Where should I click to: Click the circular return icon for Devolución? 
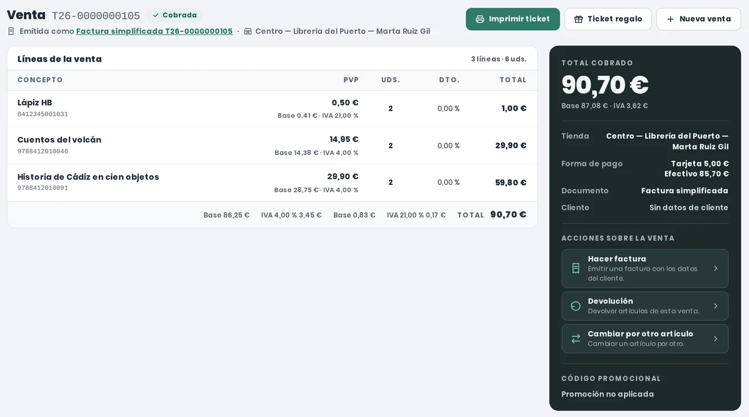(x=575, y=306)
